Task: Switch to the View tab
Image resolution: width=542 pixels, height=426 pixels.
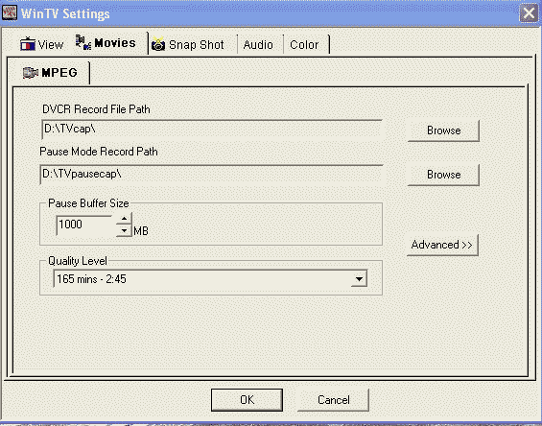Action: pyautogui.click(x=42, y=44)
